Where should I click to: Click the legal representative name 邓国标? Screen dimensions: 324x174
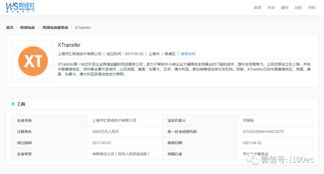[x=248, y=120]
